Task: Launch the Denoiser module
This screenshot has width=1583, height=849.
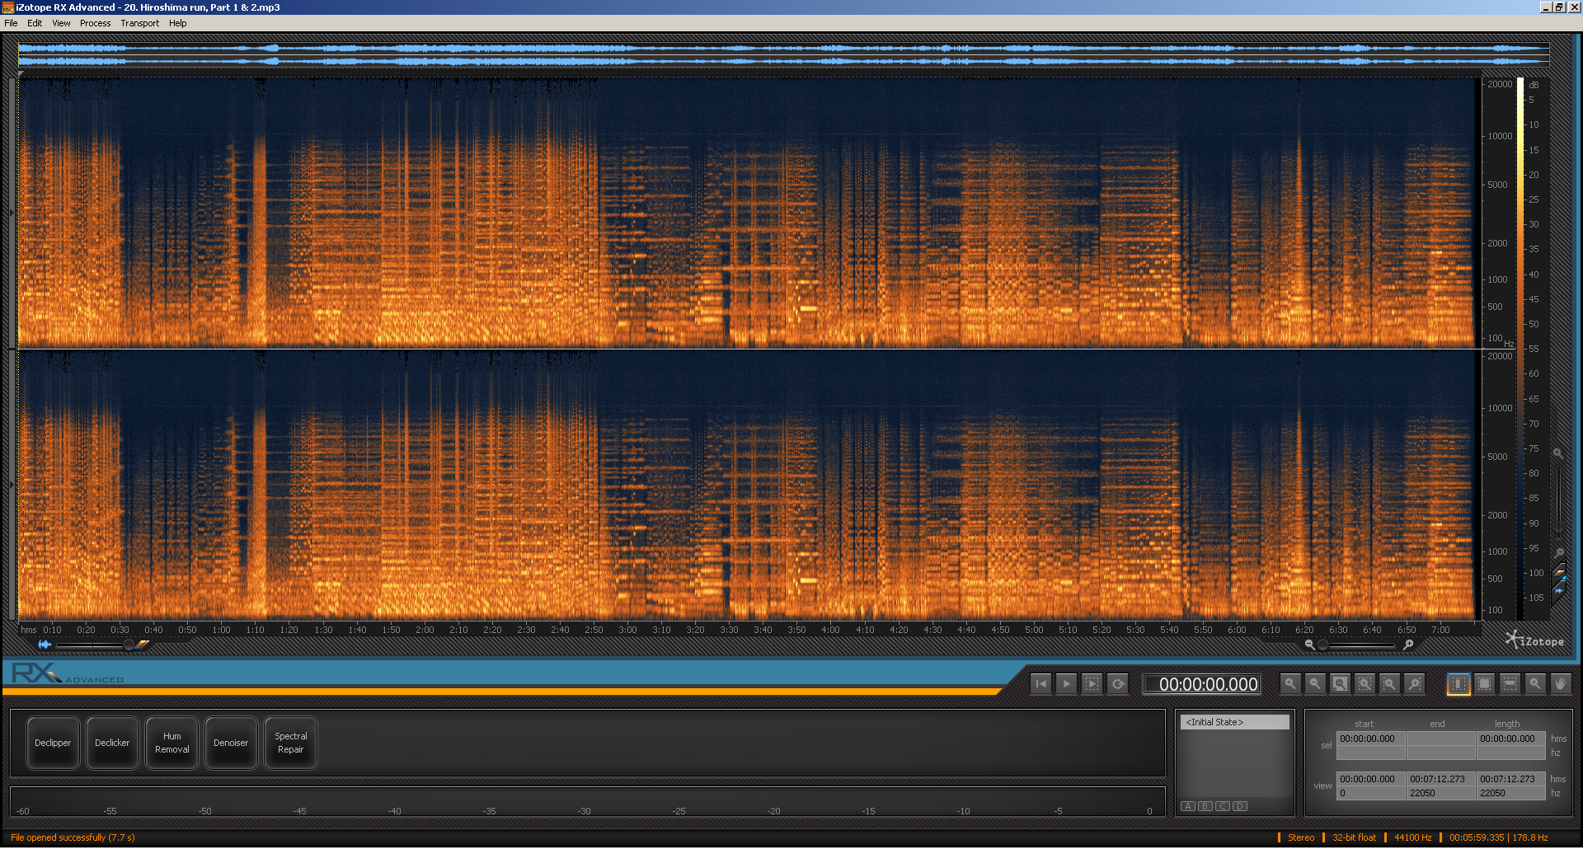Action: pos(231,742)
